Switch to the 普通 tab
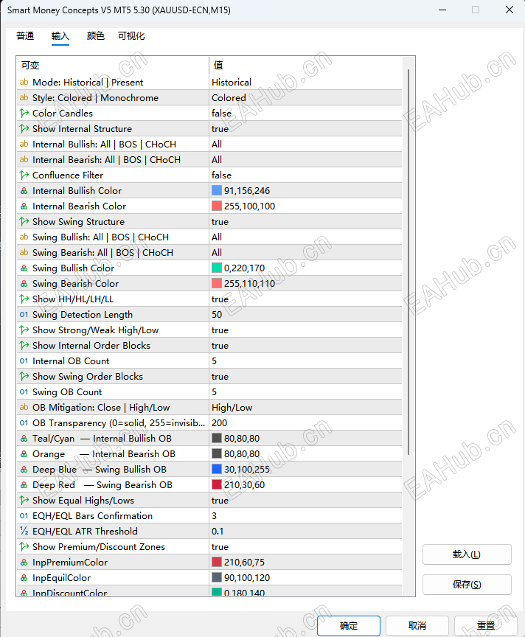This screenshot has height=637, width=525. click(25, 35)
